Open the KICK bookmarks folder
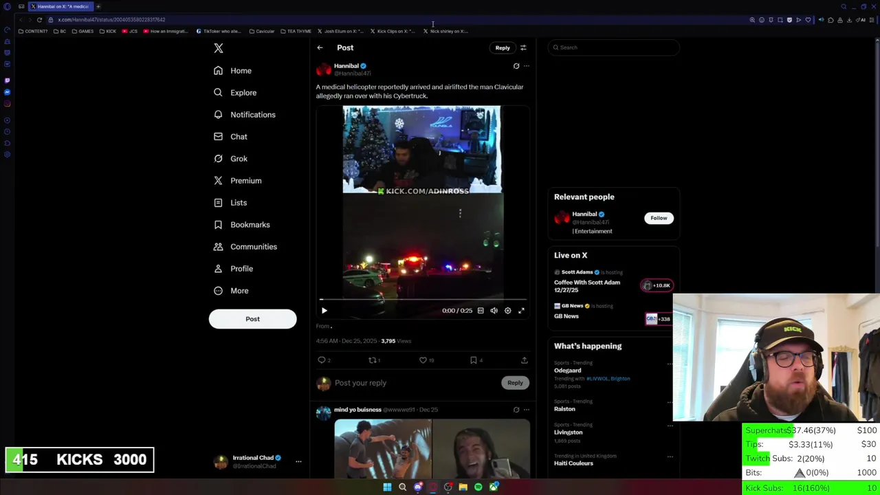The height and width of the screenshot is (495, 880). pos(108,31)
